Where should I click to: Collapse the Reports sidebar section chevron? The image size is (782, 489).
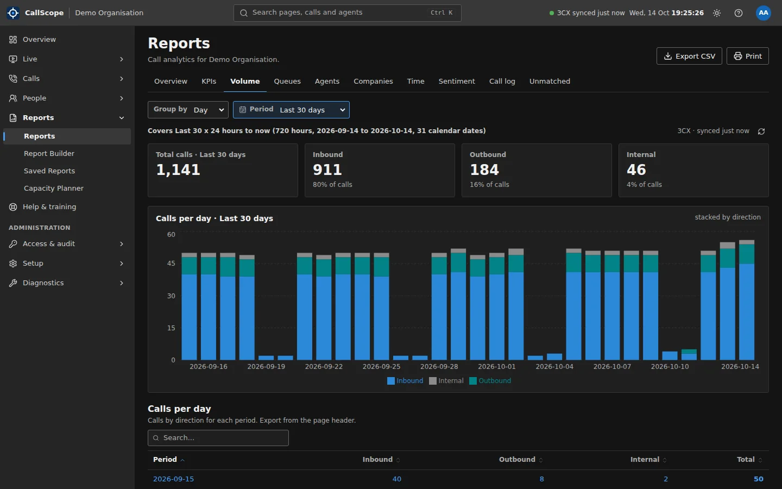(122, 118)
